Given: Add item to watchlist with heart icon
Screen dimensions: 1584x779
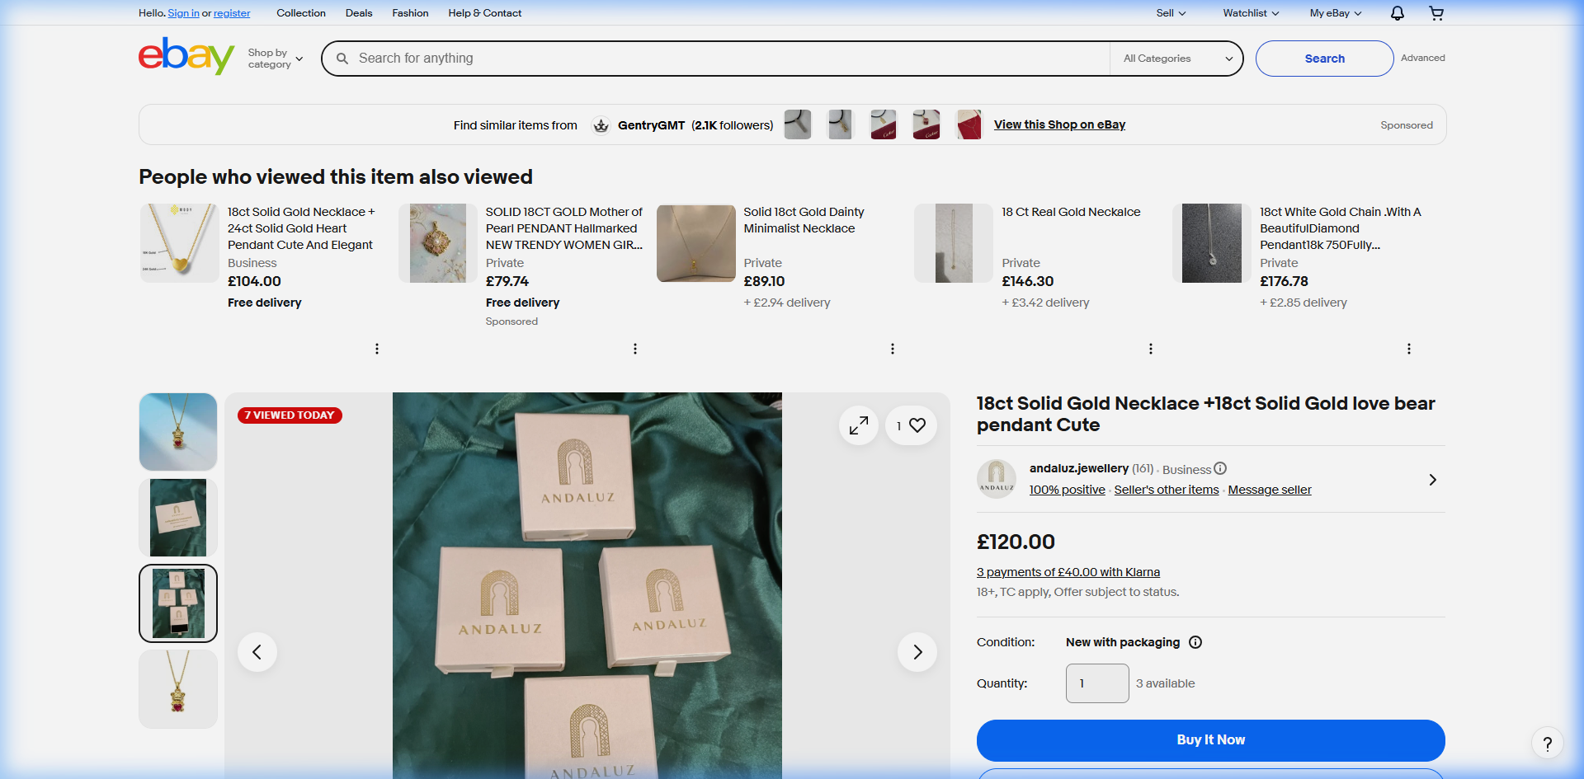Looking at the screenshot, I should point(917,425).
